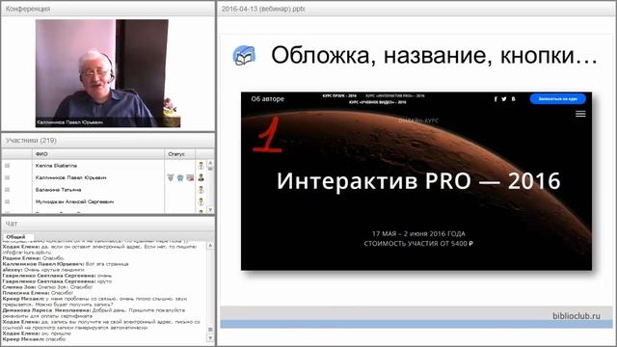The image size is (617, 347).
Task: Click the first status icon for Калинников Павел
Action: tap(171, 177)
